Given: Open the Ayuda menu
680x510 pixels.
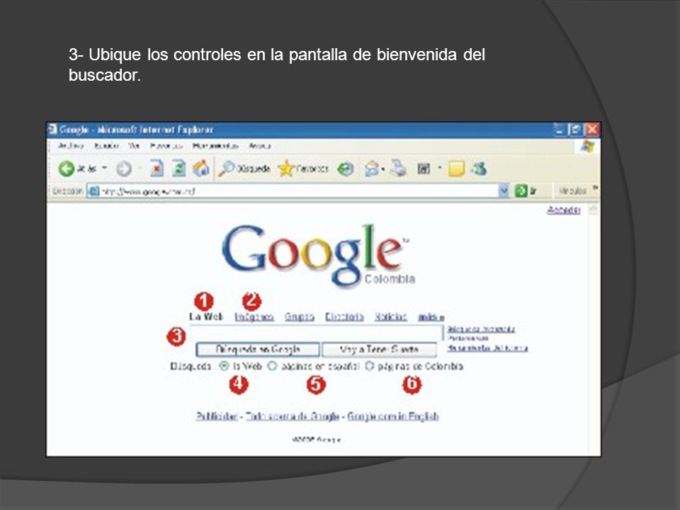Looking at the screenshot, I should coord(260,146).
